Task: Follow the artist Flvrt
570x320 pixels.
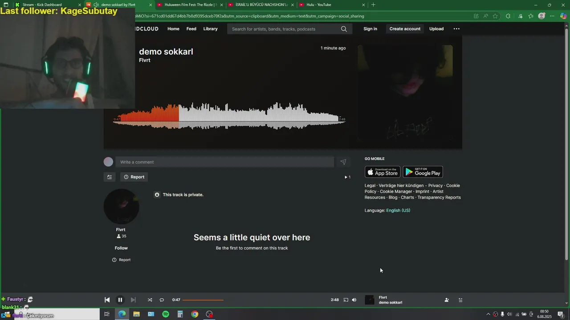Action: [121, 248]
